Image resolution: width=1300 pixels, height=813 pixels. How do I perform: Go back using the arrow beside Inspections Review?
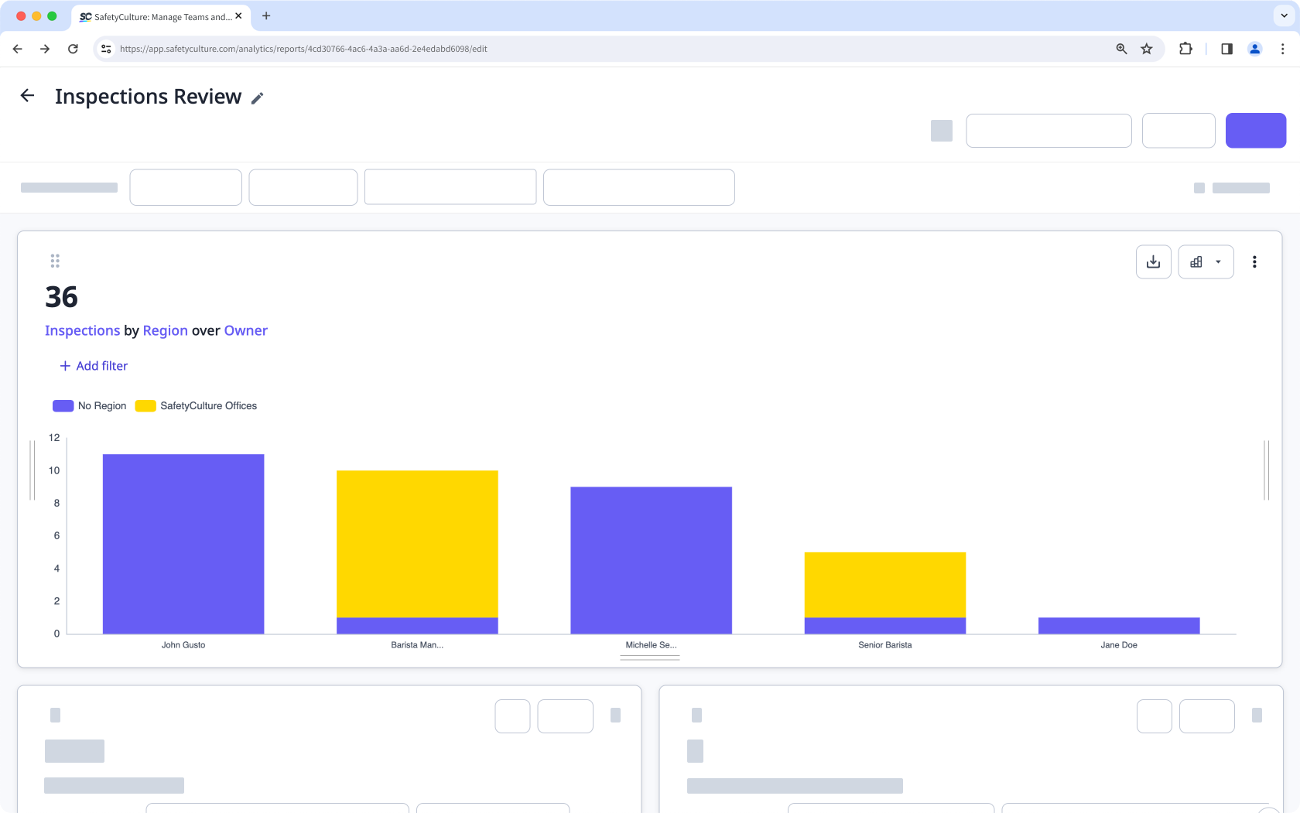(28, 96)
